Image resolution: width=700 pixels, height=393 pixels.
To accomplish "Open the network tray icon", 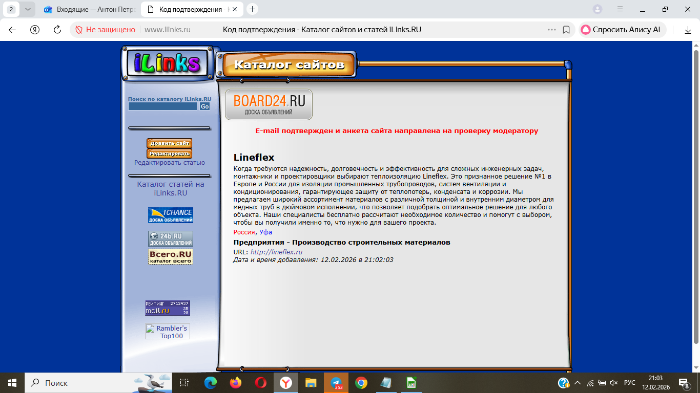I will click(590, 383).
